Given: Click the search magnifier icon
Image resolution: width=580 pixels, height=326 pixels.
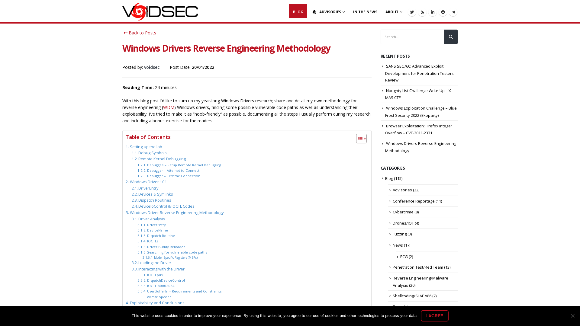Looking at the screenshot, I should tap(450, 37).
